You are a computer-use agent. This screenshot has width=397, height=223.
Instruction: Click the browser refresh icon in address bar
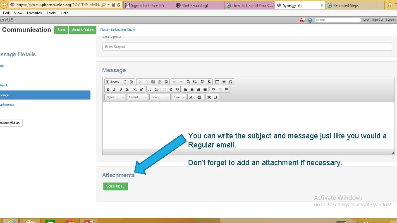(119, 5)
